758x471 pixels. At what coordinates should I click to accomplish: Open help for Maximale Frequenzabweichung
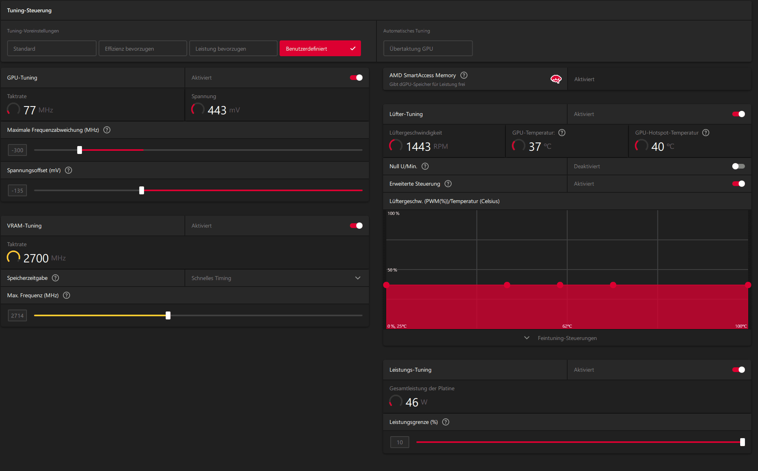[107, 130]
